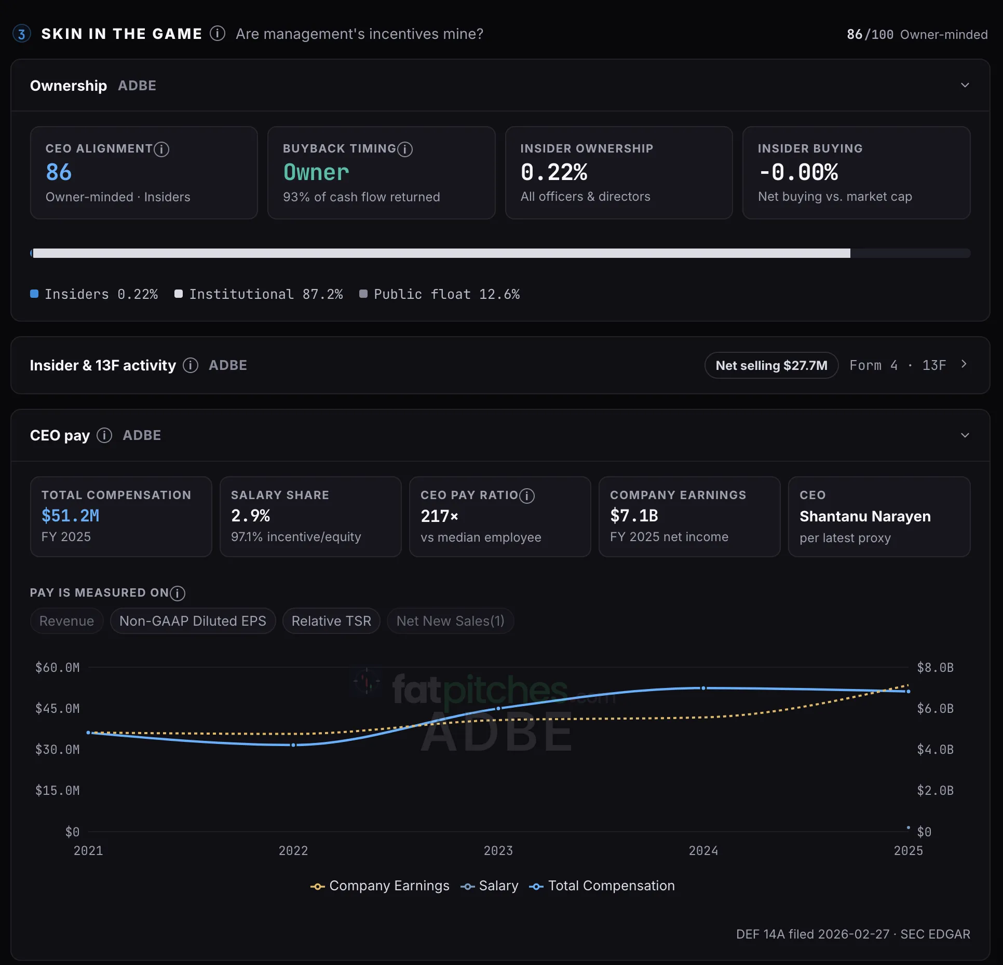This screenshot has width=1003, height=965.
Task: Collapse the CEO pay panel chevron
Action: pos(965,435)
